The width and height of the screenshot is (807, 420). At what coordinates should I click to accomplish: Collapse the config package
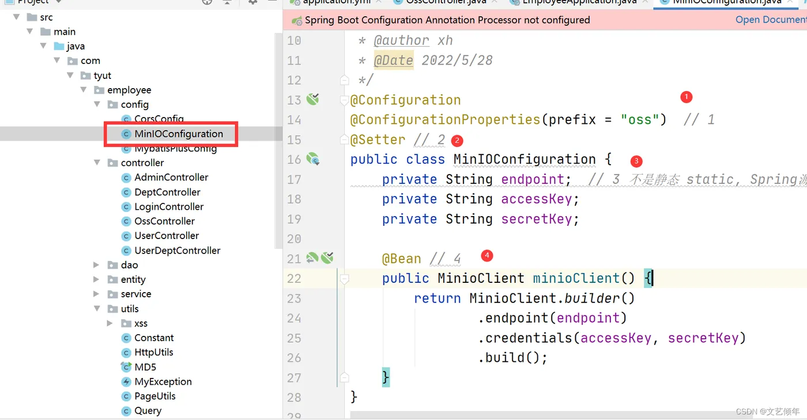[x=97, y=104]
